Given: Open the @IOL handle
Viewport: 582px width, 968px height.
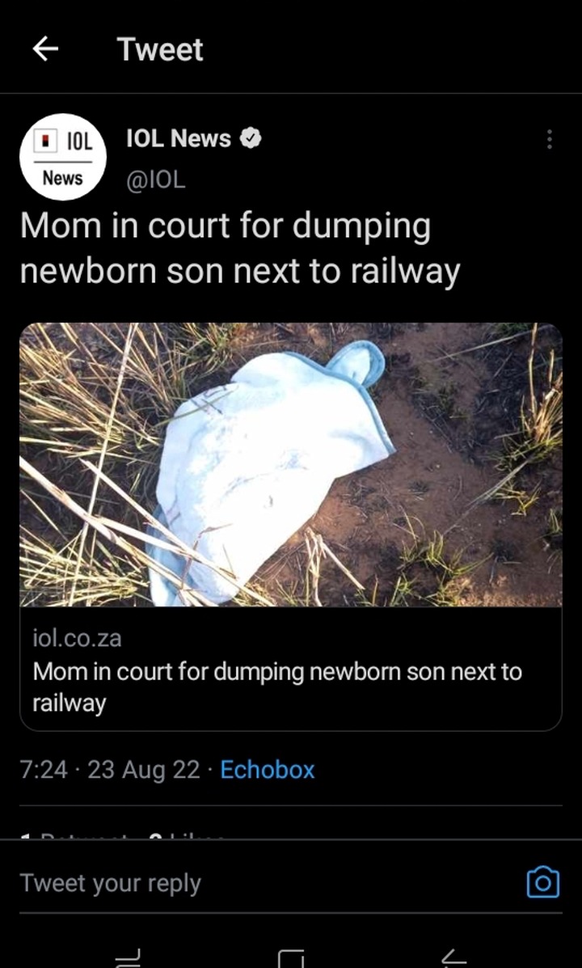Looking at the screenshot, I should [155, 179].
